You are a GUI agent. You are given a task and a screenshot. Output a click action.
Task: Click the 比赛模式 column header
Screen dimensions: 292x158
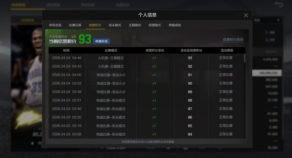pyautogui.click(x=111, y=50)
